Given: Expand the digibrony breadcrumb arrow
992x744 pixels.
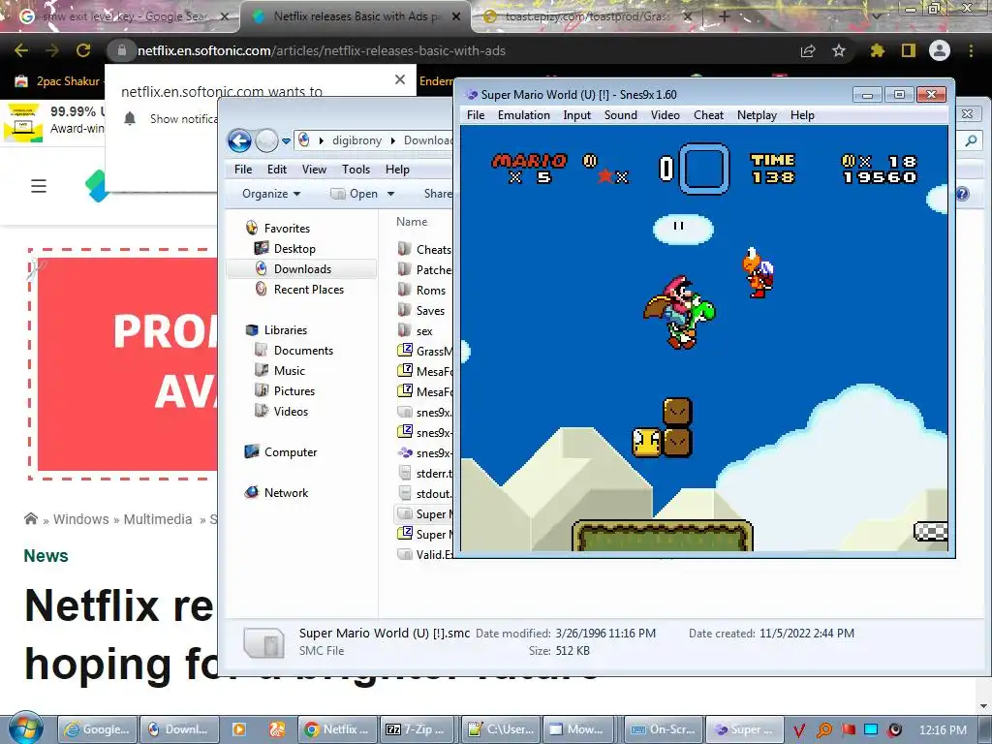Looking at the screenshot, I should [393, 140].
